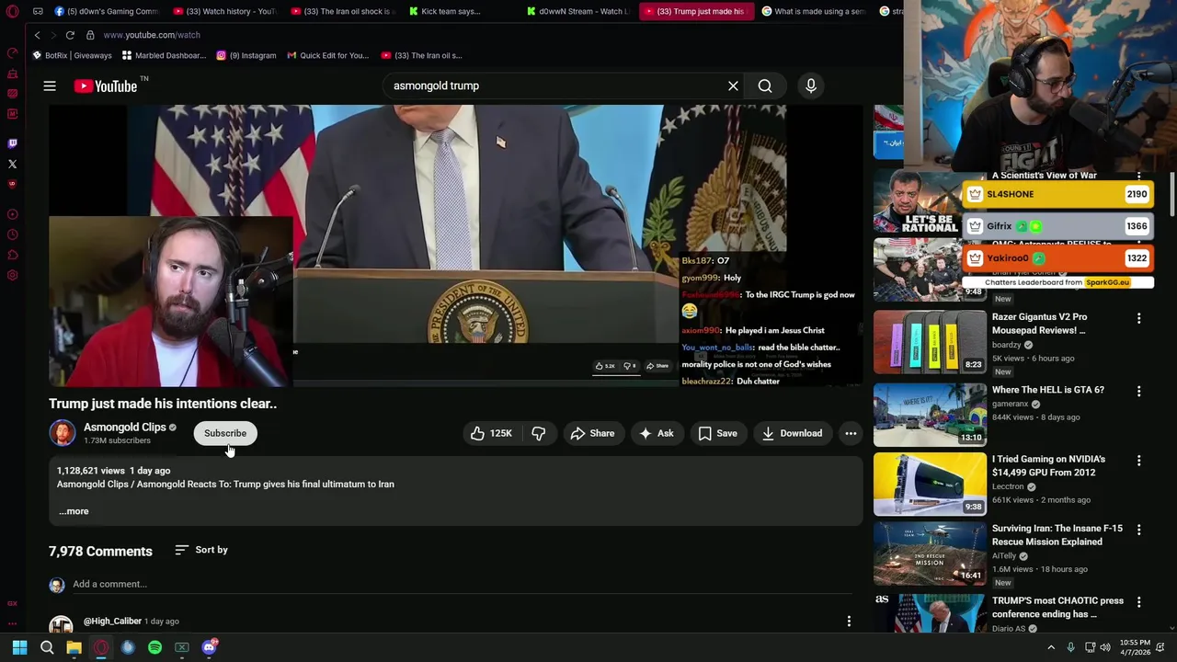The height and width of the screenshot is (662, 1177).
Task: Dislike the video with thumbs down
Action: tap(539, 433)
